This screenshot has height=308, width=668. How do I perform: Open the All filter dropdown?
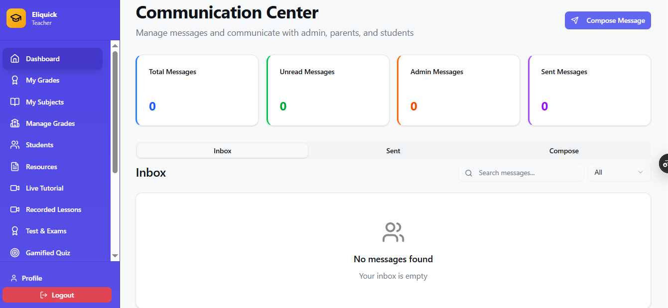click(x=619, y=173)
